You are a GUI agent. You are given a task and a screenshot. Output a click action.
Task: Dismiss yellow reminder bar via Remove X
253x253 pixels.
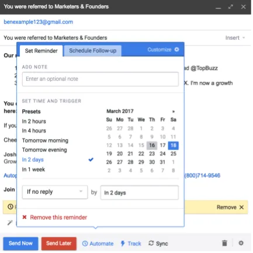click(241, 207)
